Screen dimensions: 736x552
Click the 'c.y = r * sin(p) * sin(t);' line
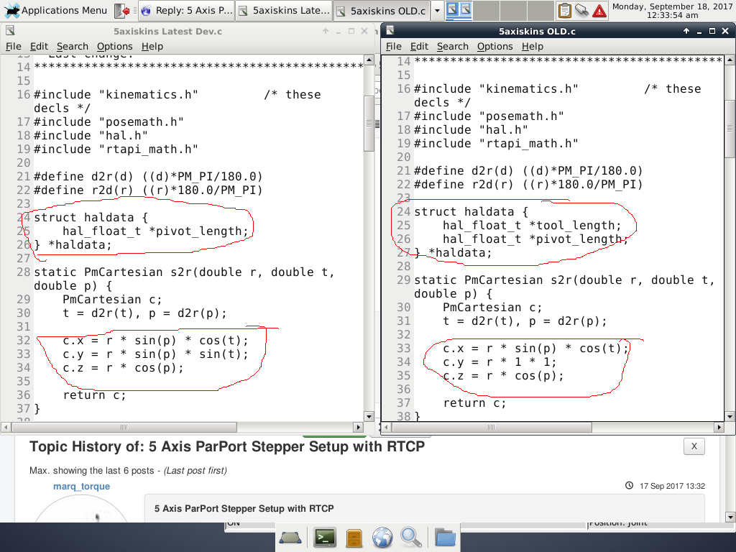155,354
